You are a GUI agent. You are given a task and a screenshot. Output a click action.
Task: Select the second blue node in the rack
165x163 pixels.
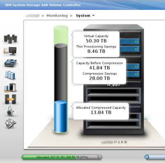(130, 49)
